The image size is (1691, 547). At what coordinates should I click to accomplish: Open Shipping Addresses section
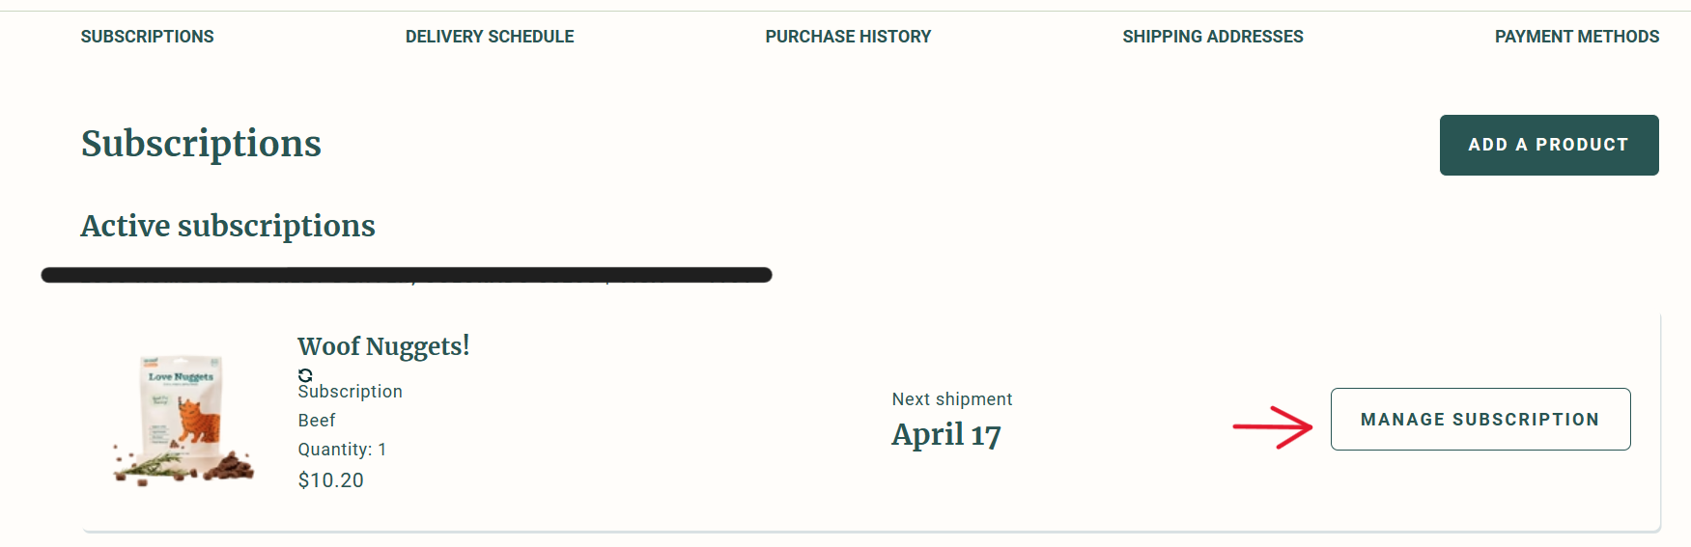tap(1212, 37)
